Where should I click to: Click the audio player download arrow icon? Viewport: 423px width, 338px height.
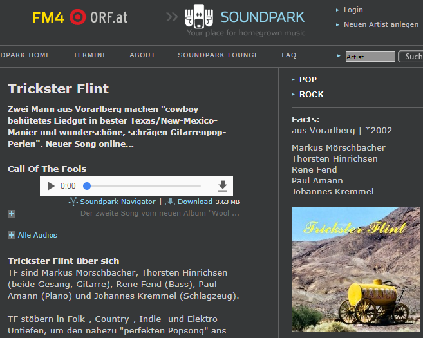pos(223,186)
